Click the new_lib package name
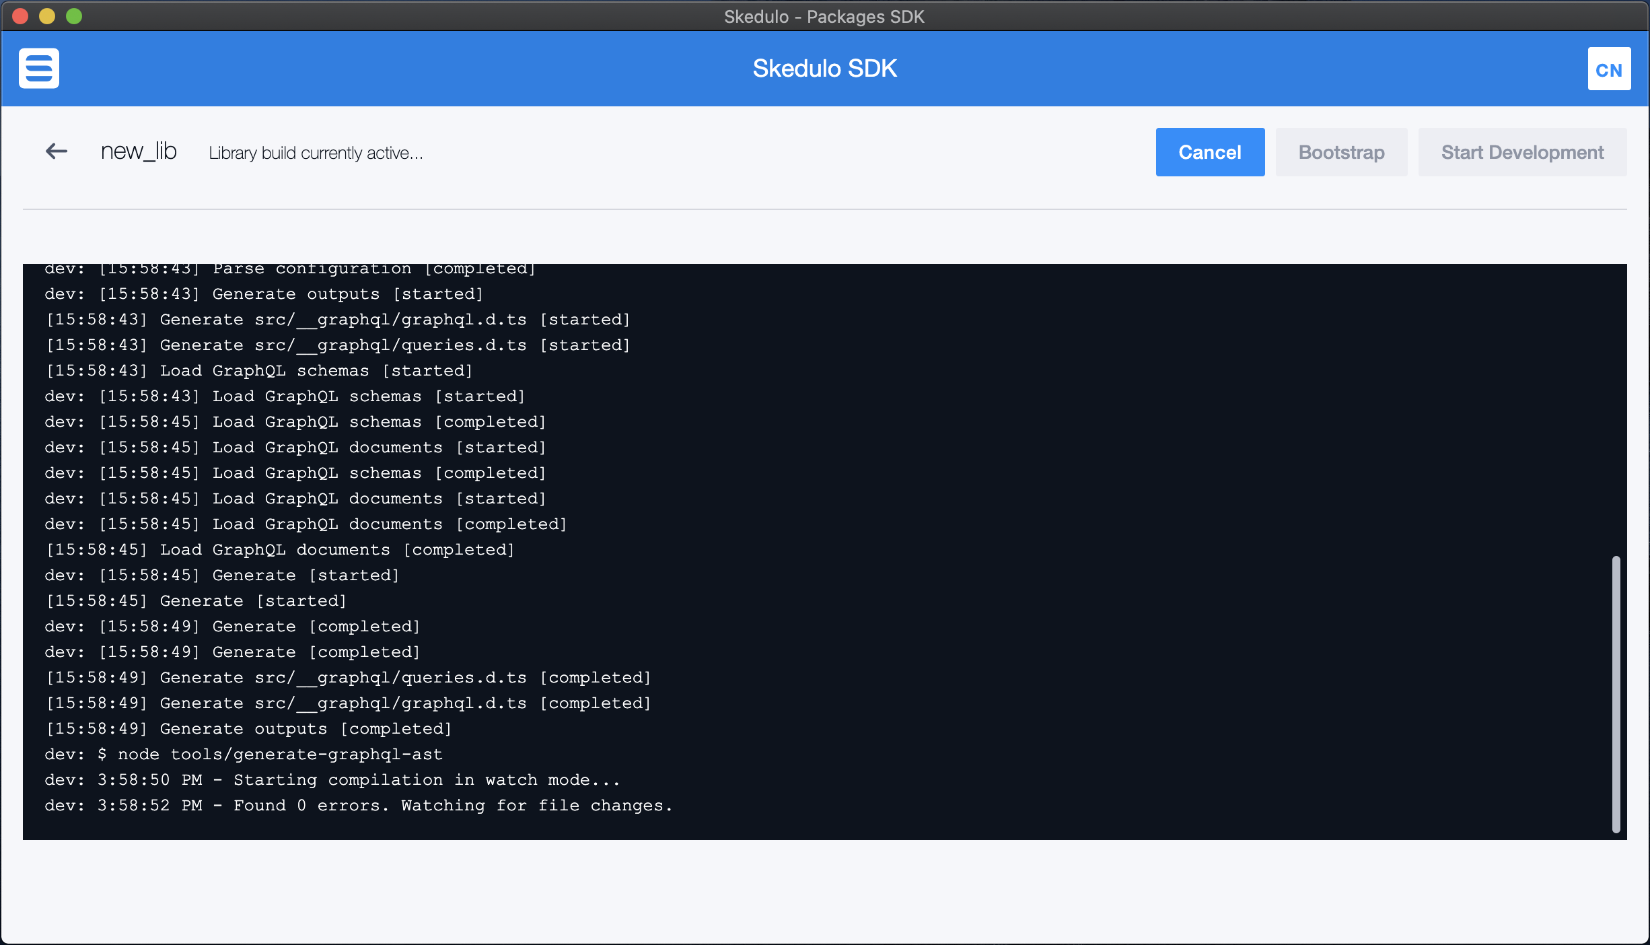 tap(139, 152)
